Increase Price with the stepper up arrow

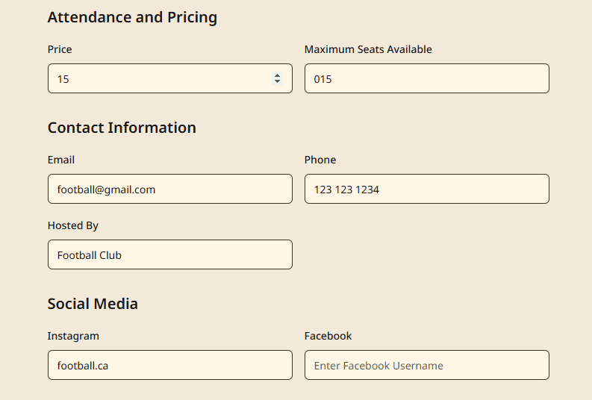click(x=278, y=75)
